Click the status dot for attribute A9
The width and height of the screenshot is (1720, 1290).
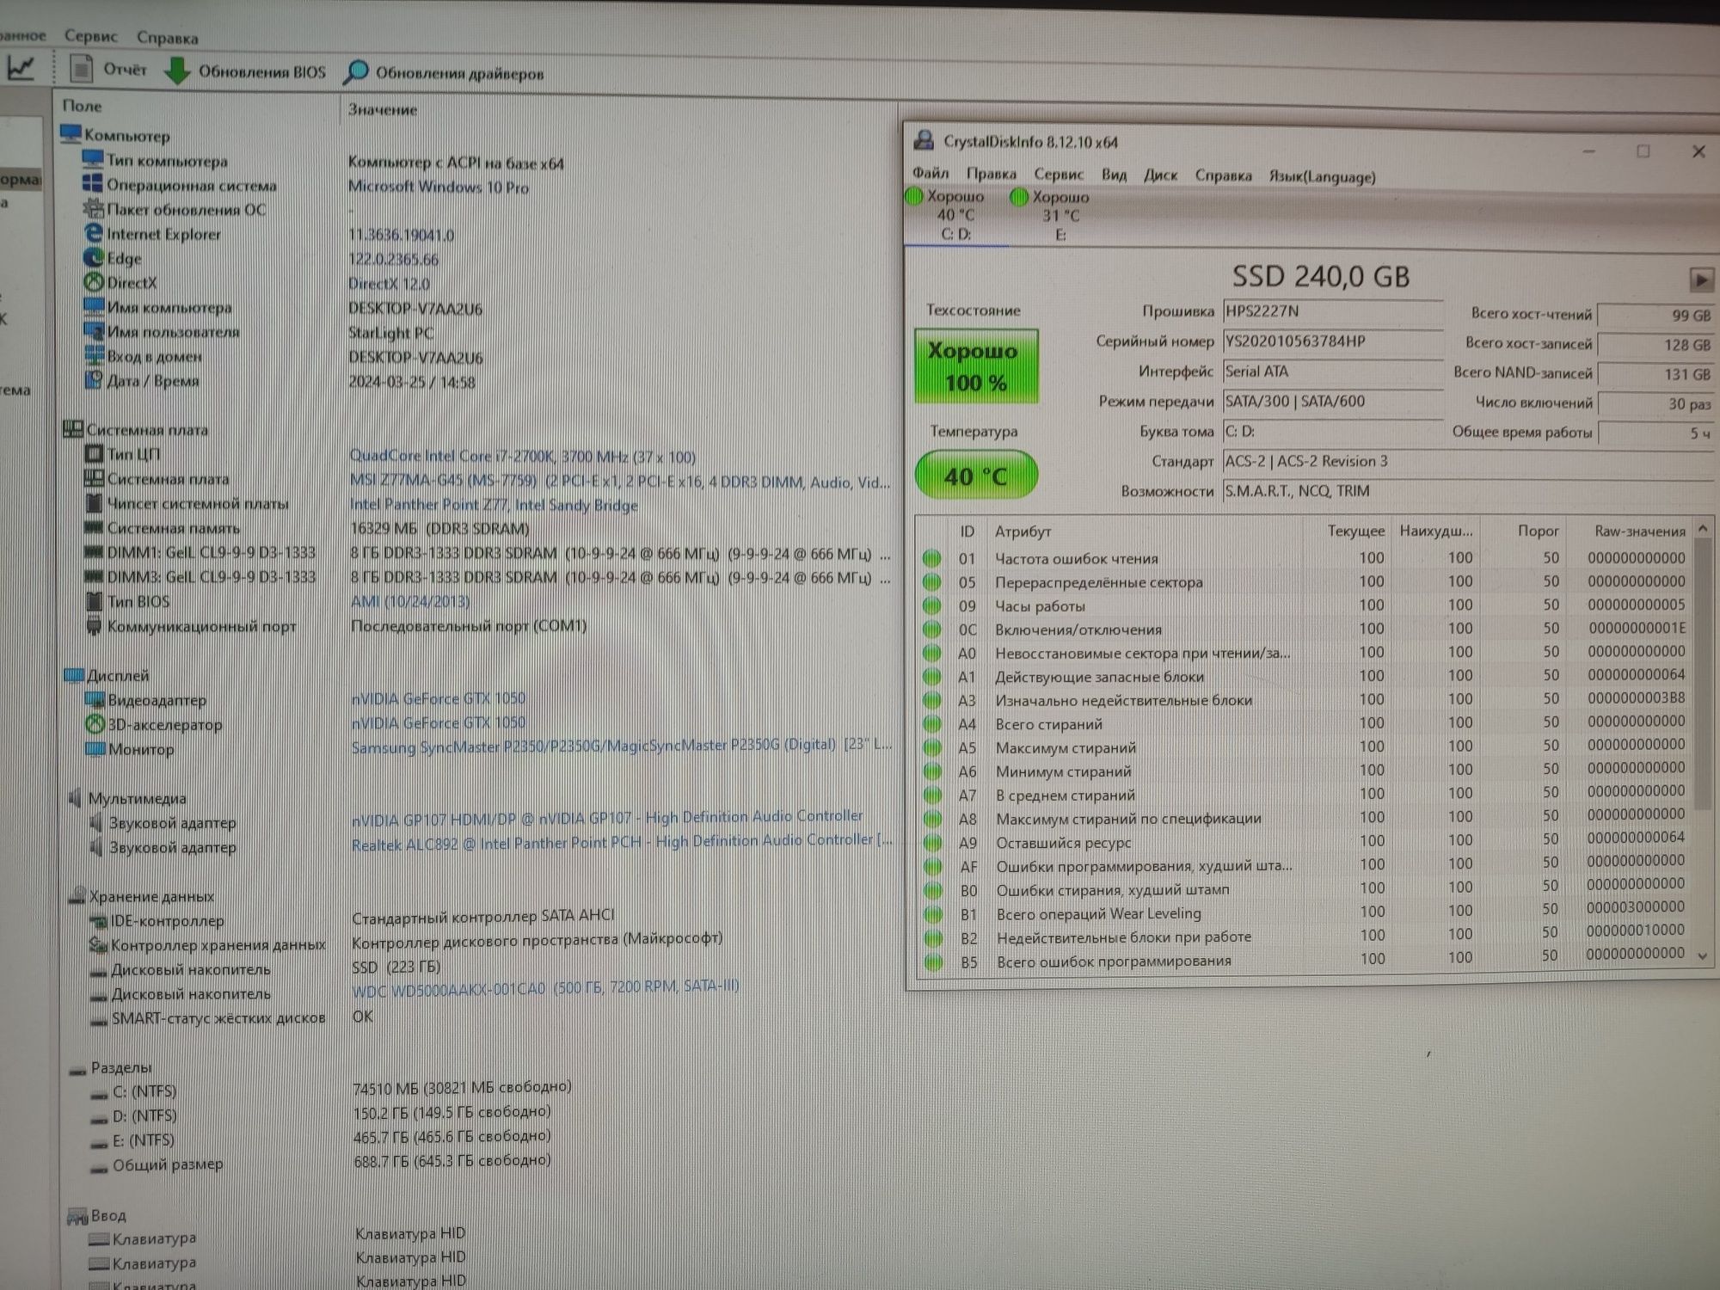coord(932,843)
